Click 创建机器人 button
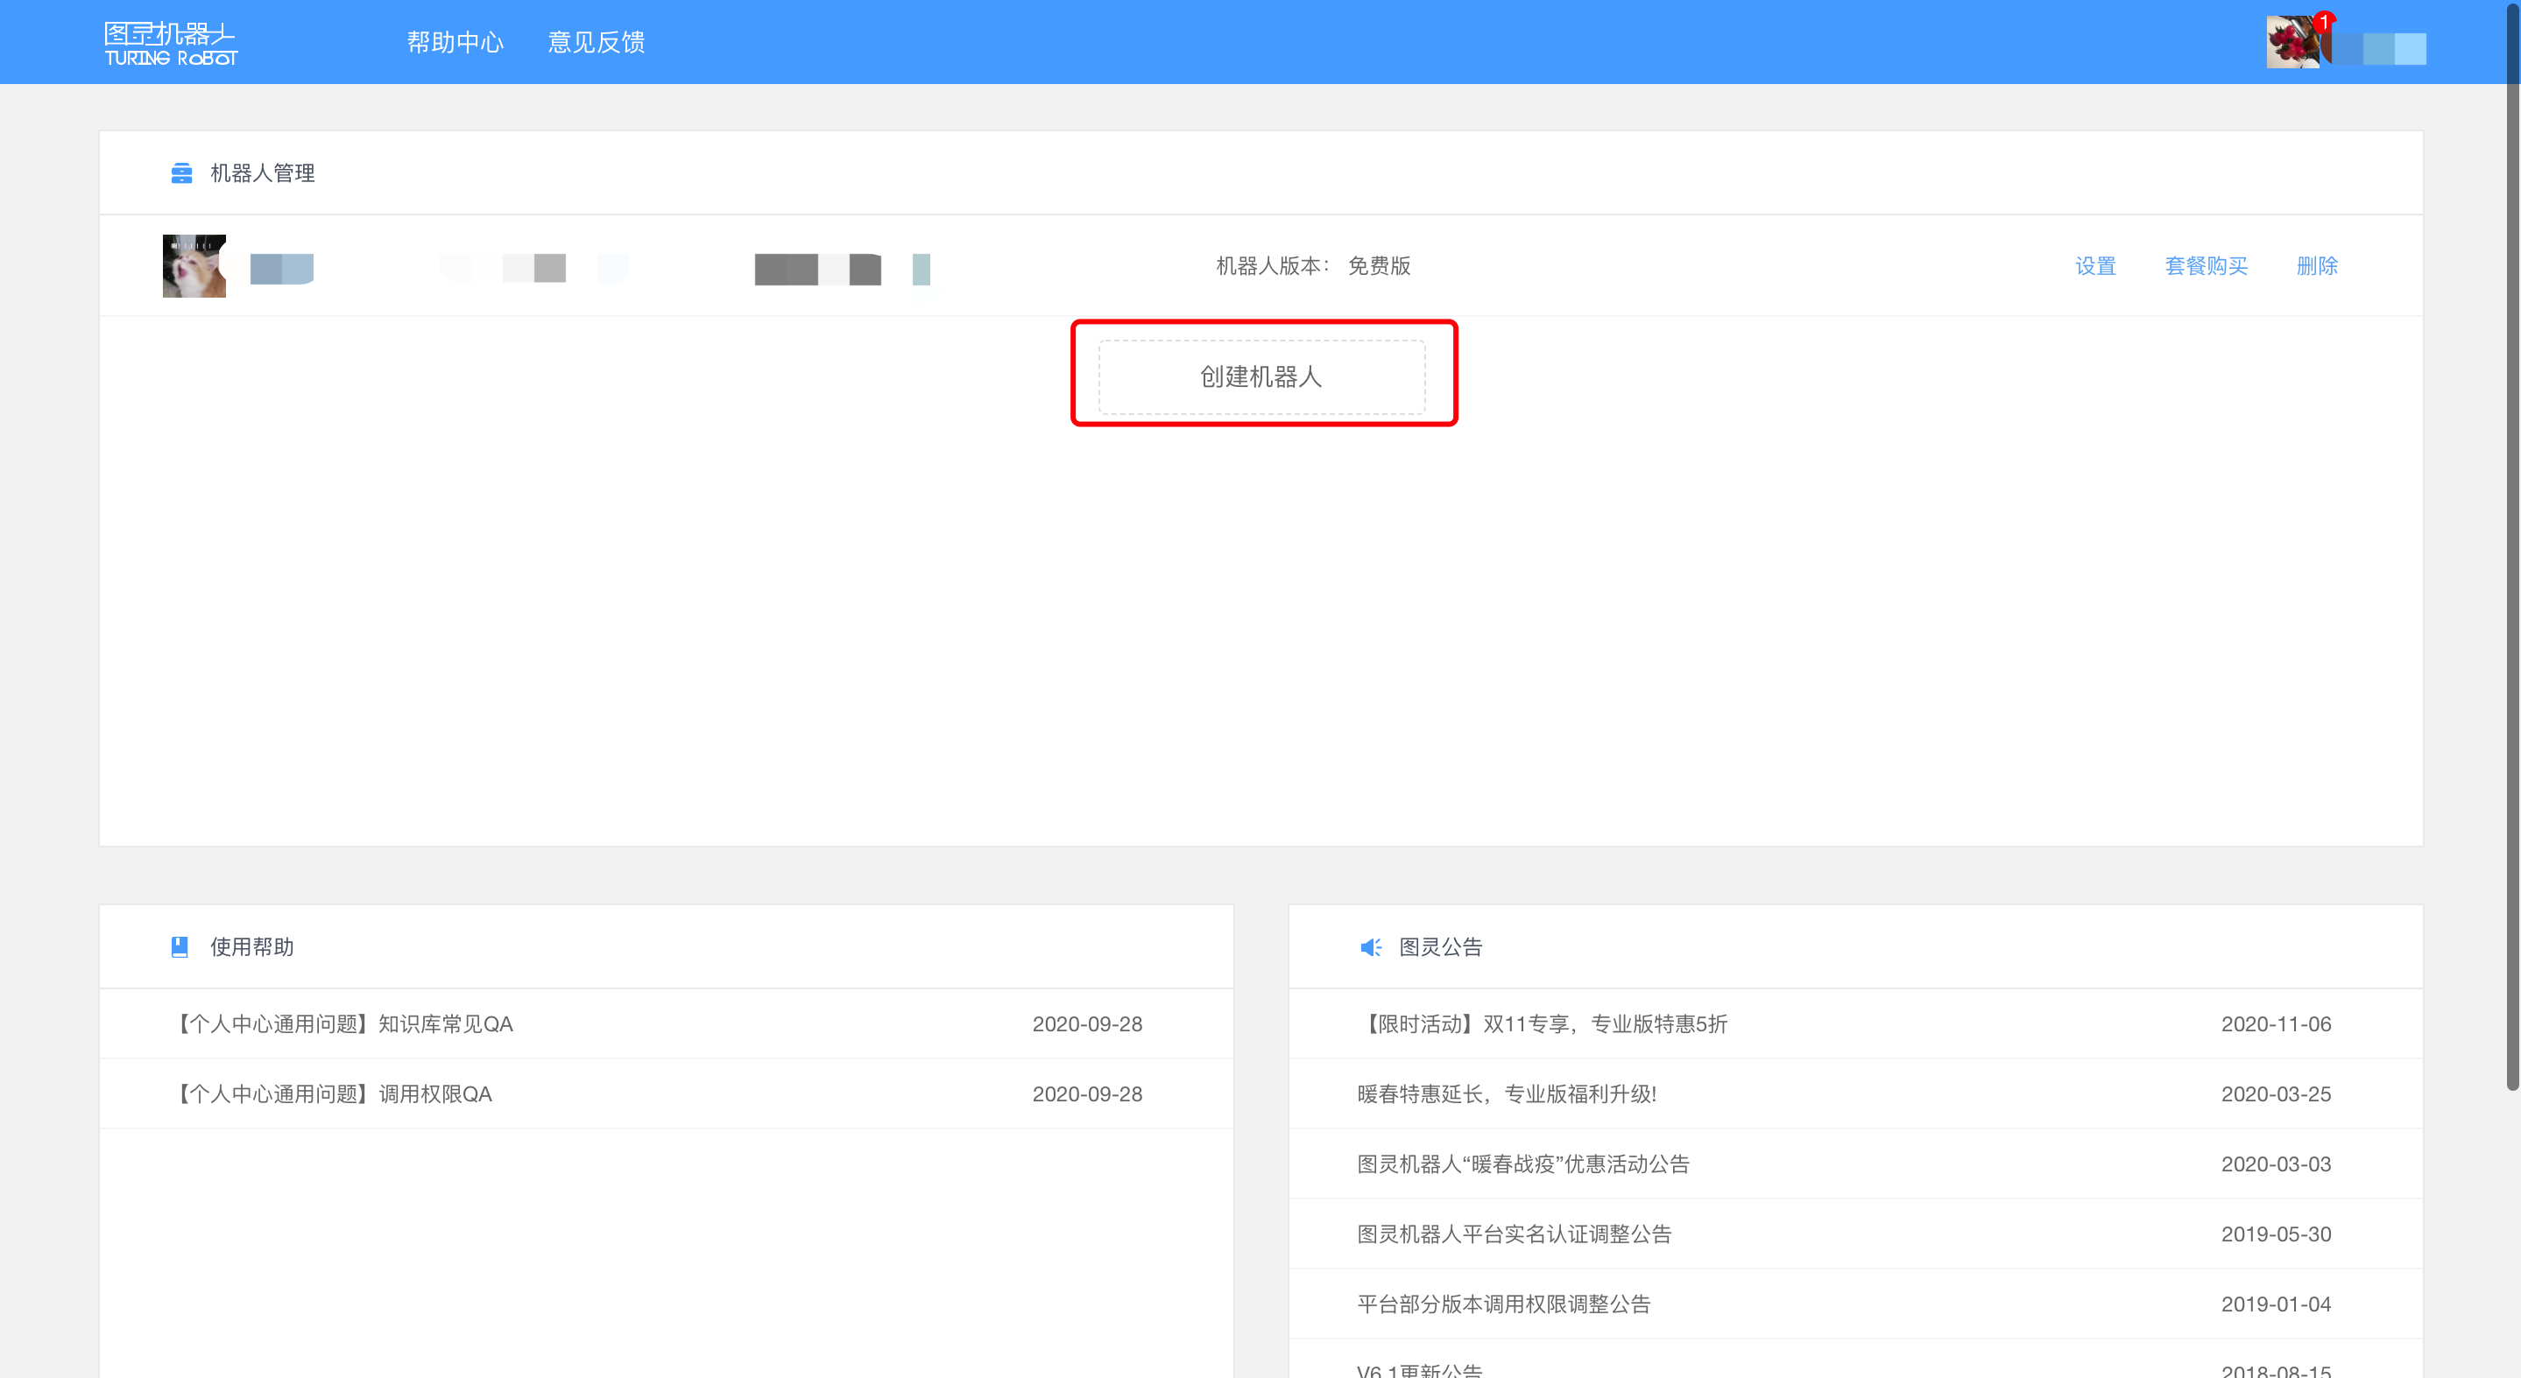This screenshot has height=1378, width=2521. tap(1261, 376)
